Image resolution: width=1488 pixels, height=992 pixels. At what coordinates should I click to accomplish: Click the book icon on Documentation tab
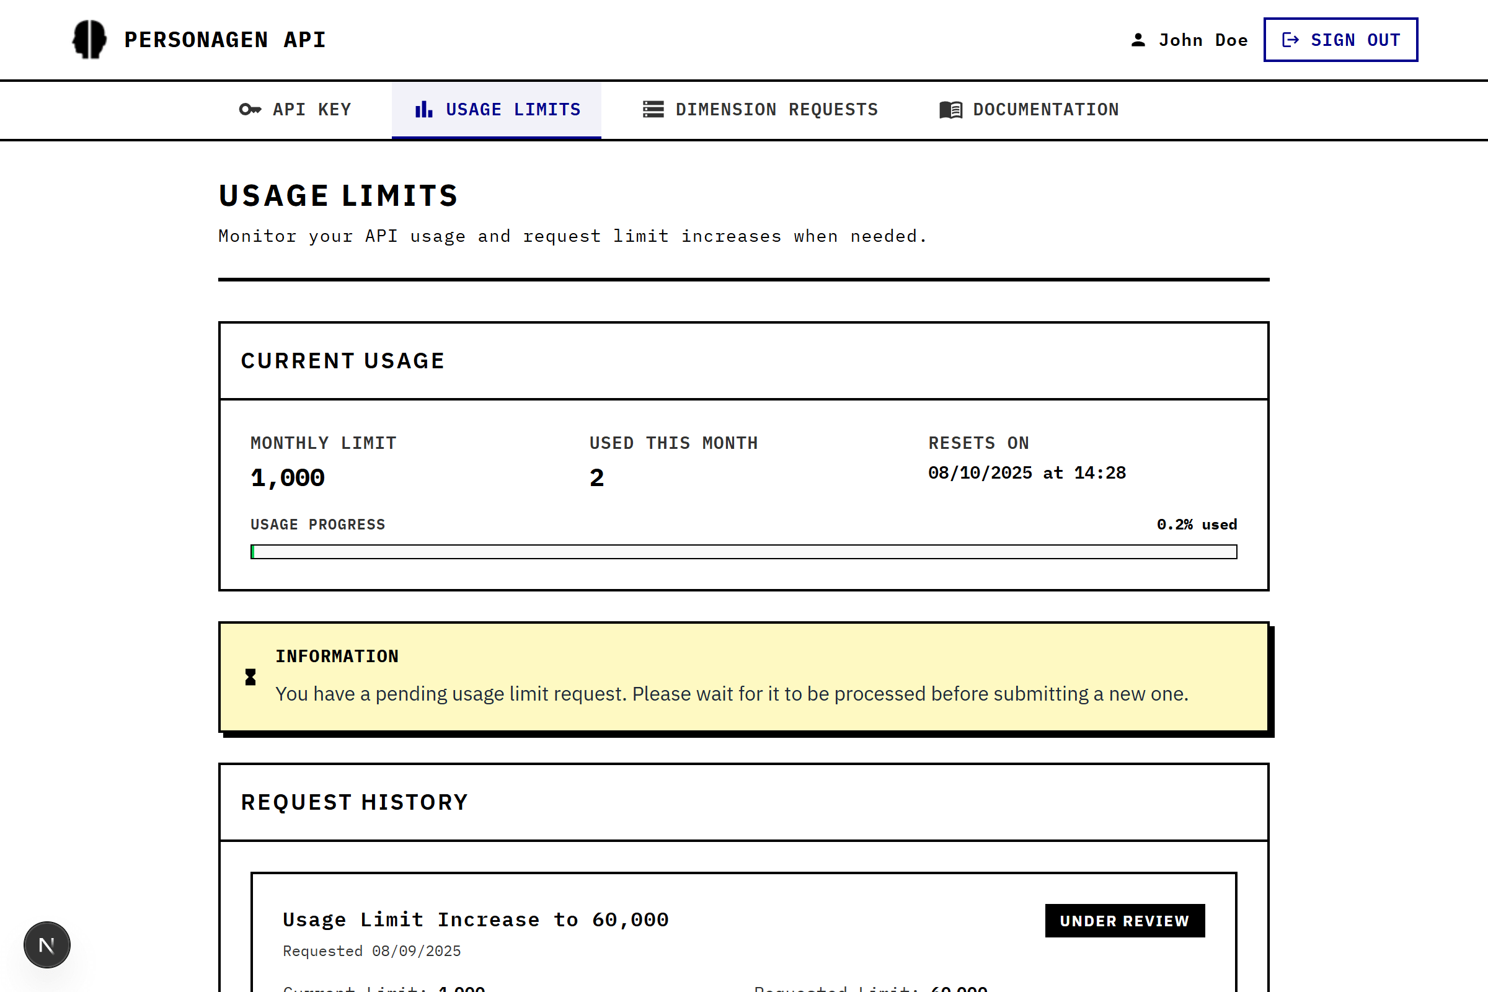(951, 110)
